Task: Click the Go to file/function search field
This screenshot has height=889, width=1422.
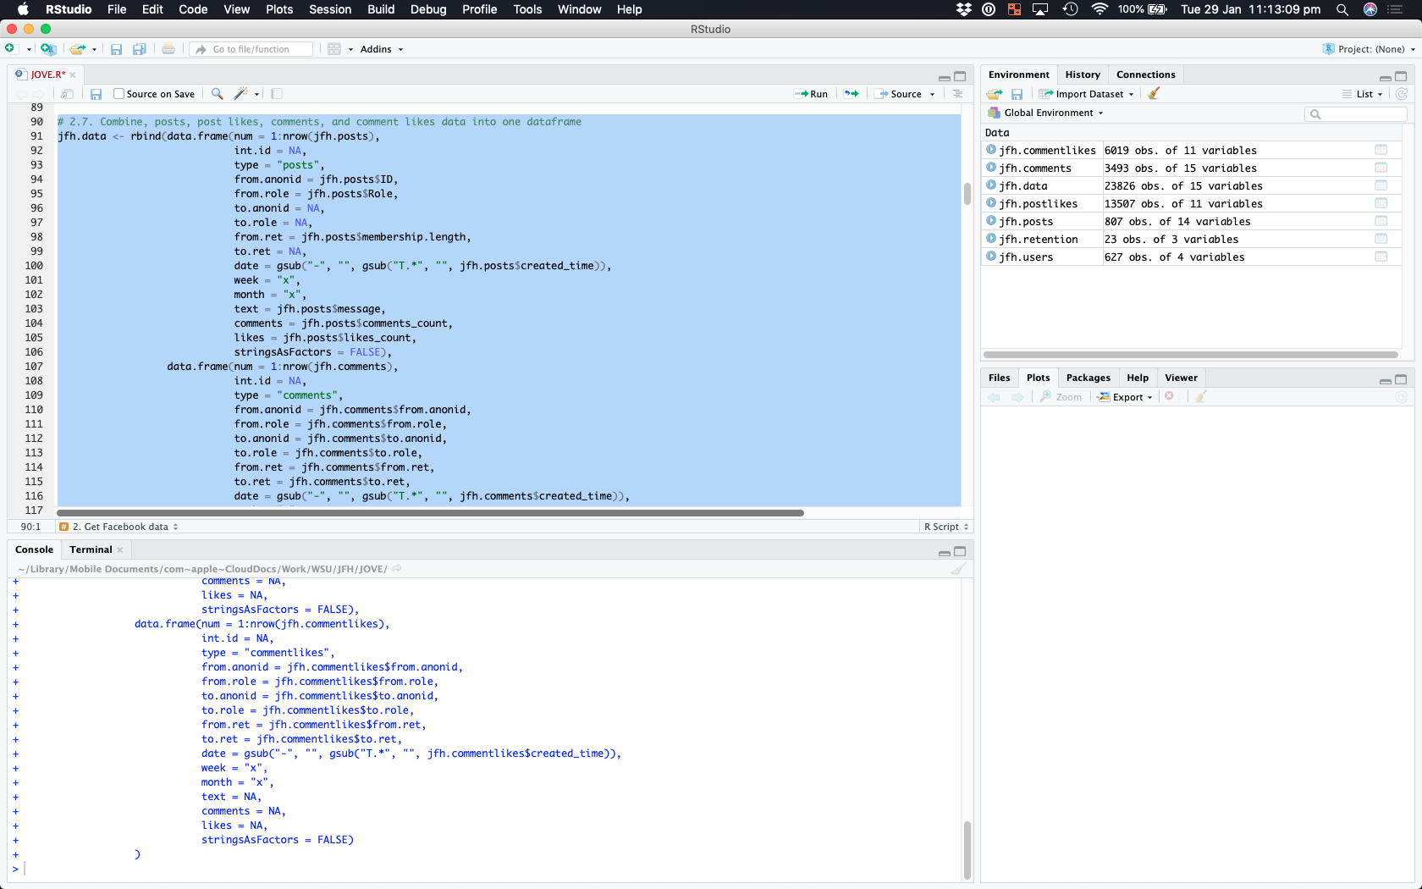Action: [x=252, y=49]
